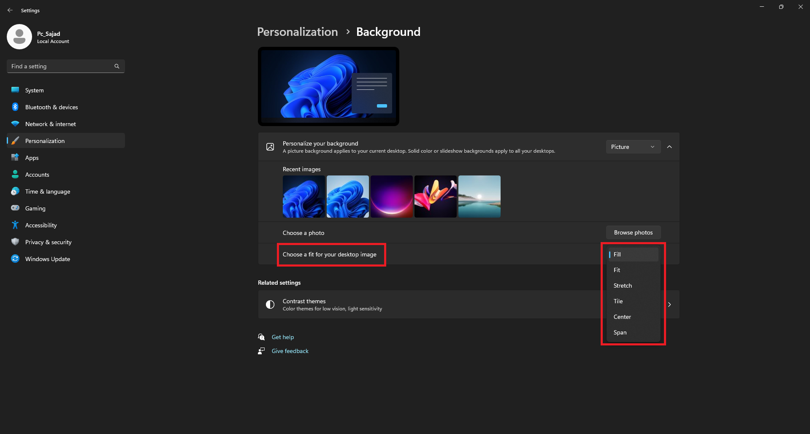Open System settings in the sidebar
Viewport: 810px width, 434px height.
tap(66, 90)
